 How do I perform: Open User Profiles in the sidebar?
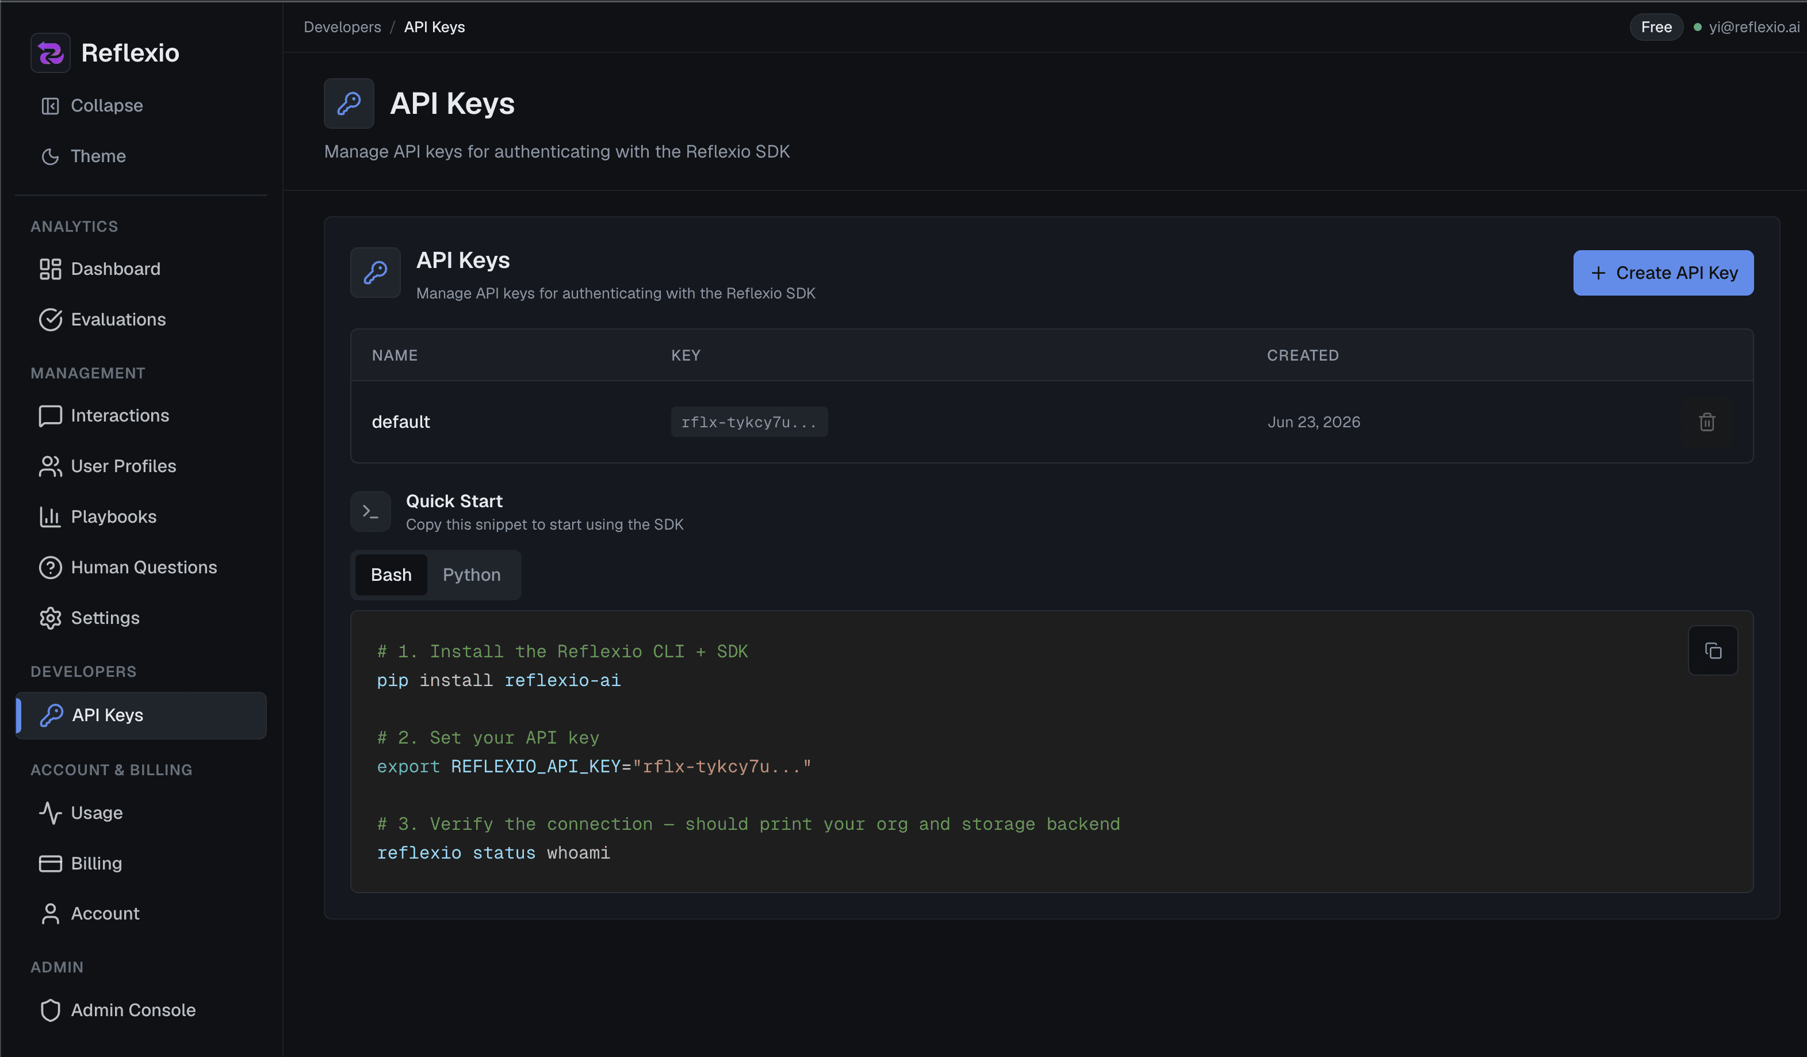(140, 466)
